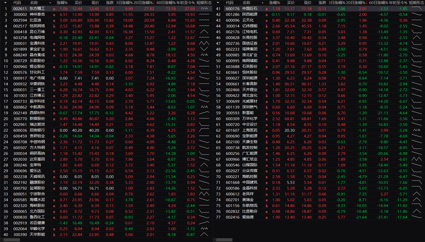Click the 现价 value 326.90 for 比亚迪
425x242 pixels.
[x=93, y=20]
